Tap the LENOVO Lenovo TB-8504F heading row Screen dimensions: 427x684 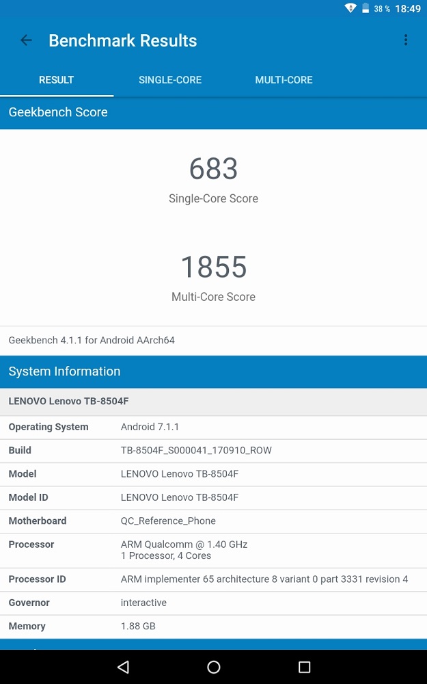(213, 402)
